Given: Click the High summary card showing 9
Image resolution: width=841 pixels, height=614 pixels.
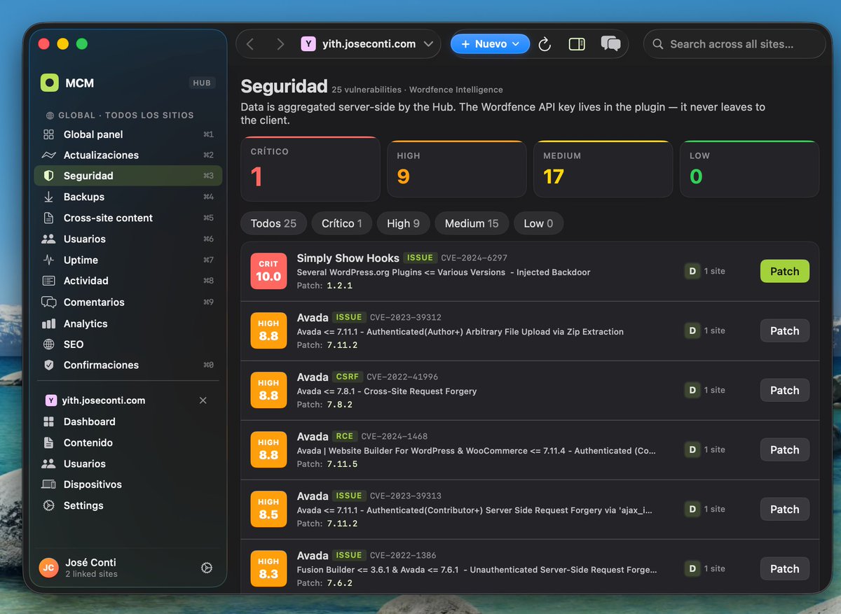Looking at the screenshot, I should tap(457, 169).
